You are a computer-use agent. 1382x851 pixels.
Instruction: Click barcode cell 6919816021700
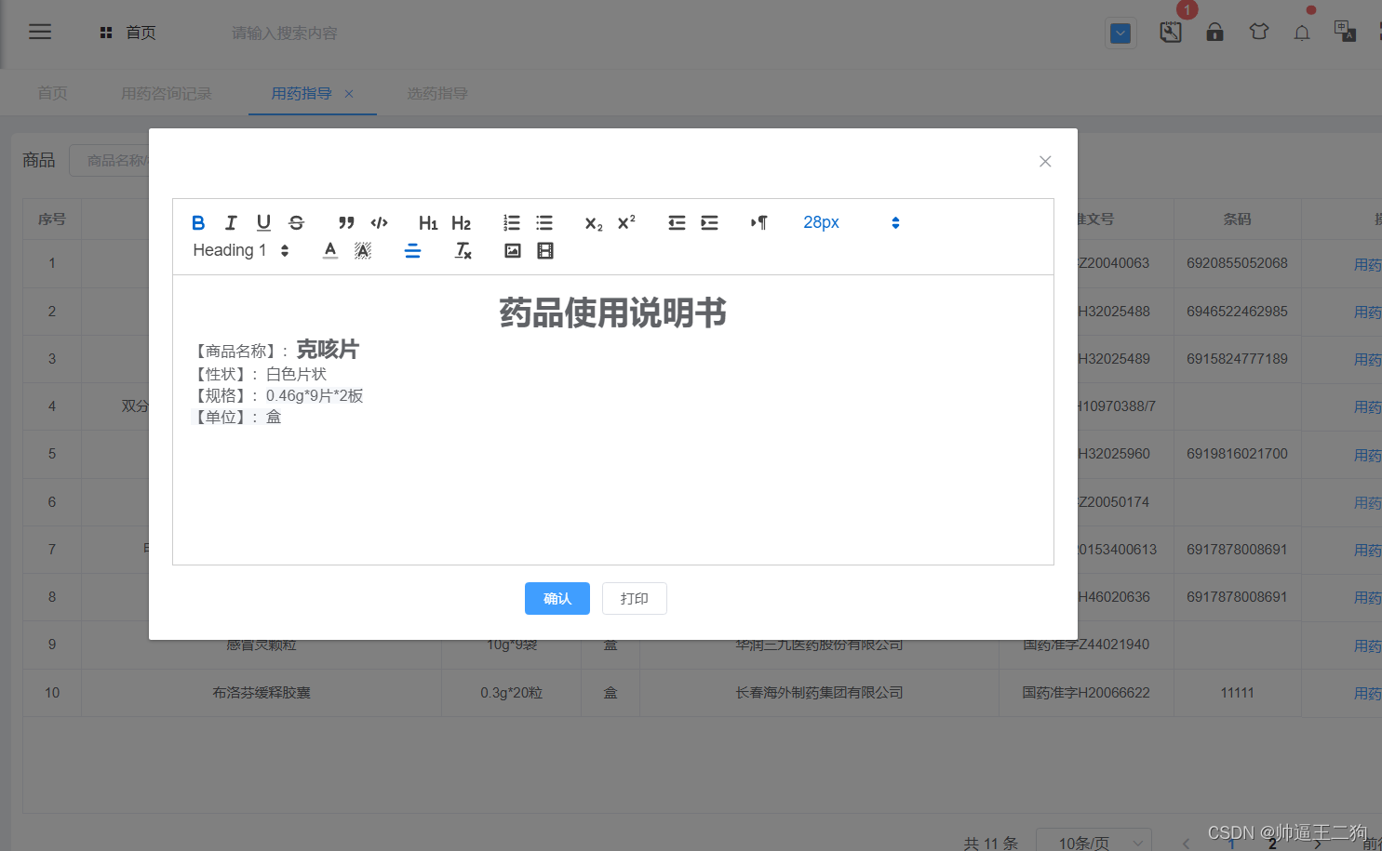[1237, 454]
